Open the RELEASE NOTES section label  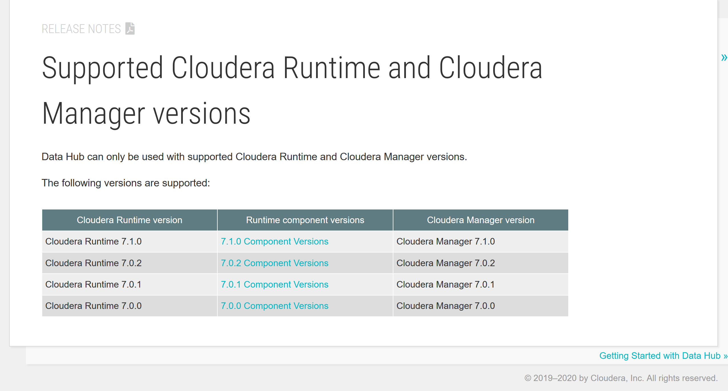click(81, 28)
